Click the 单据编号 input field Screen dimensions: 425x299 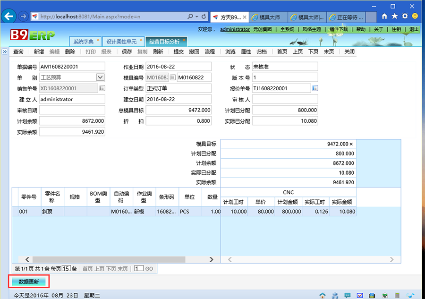[x=72, y=67]
